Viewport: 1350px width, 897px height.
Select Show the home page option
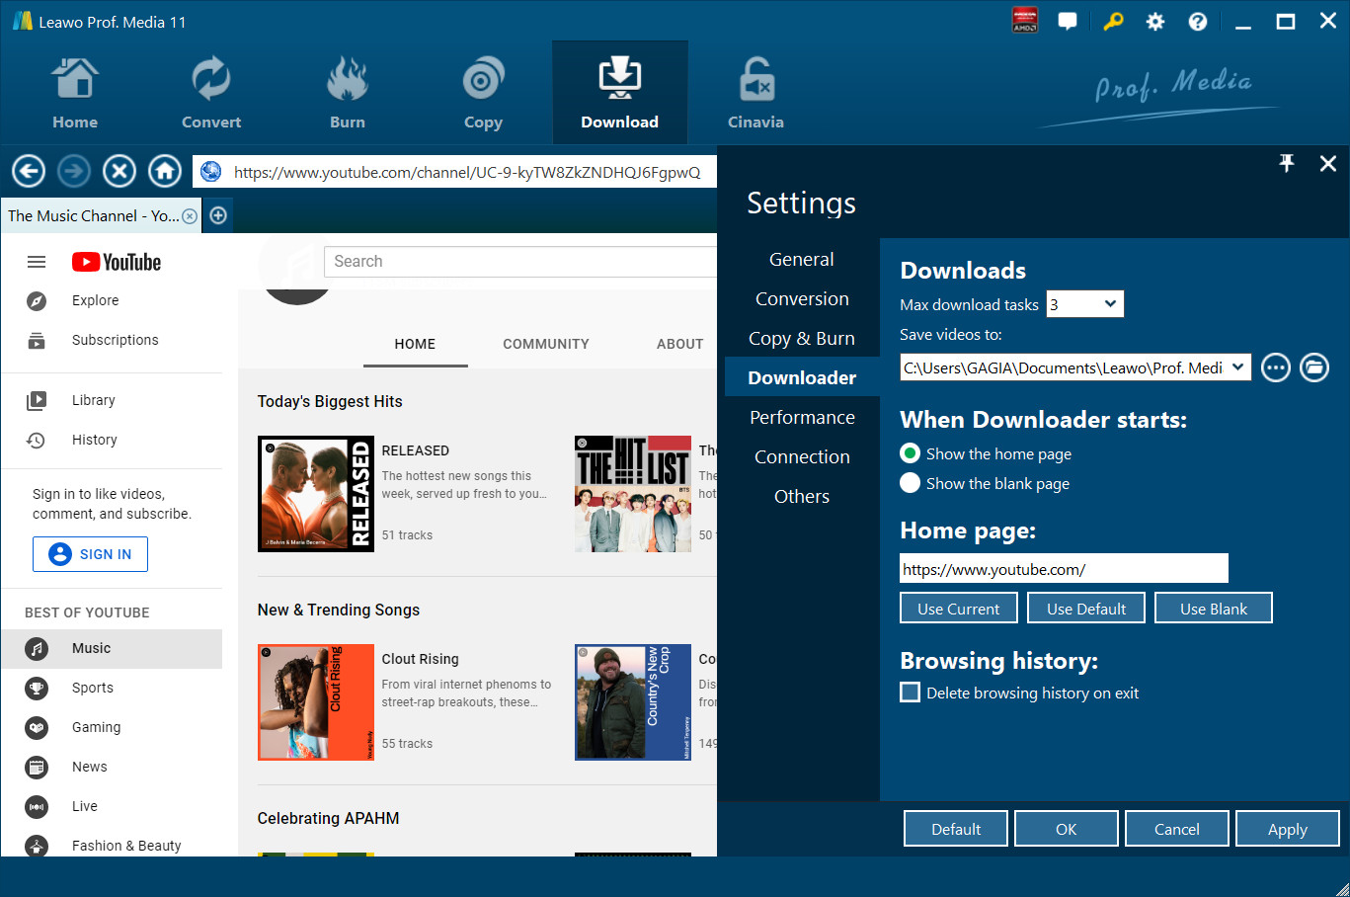911,453
